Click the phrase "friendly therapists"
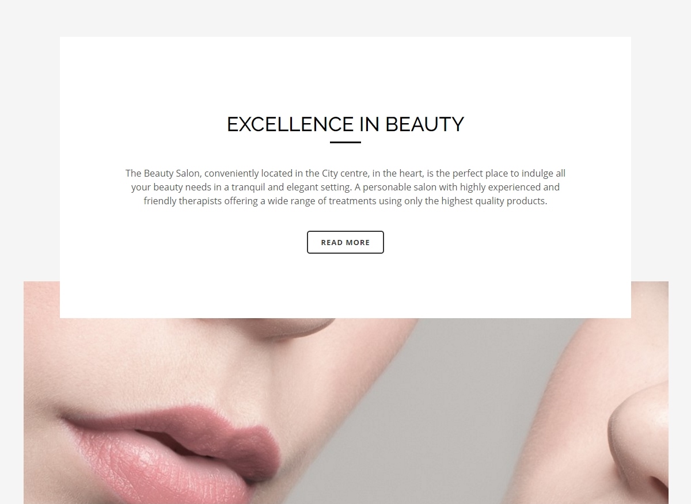Viewport: 691px width, 504px height. pos(183,201)
